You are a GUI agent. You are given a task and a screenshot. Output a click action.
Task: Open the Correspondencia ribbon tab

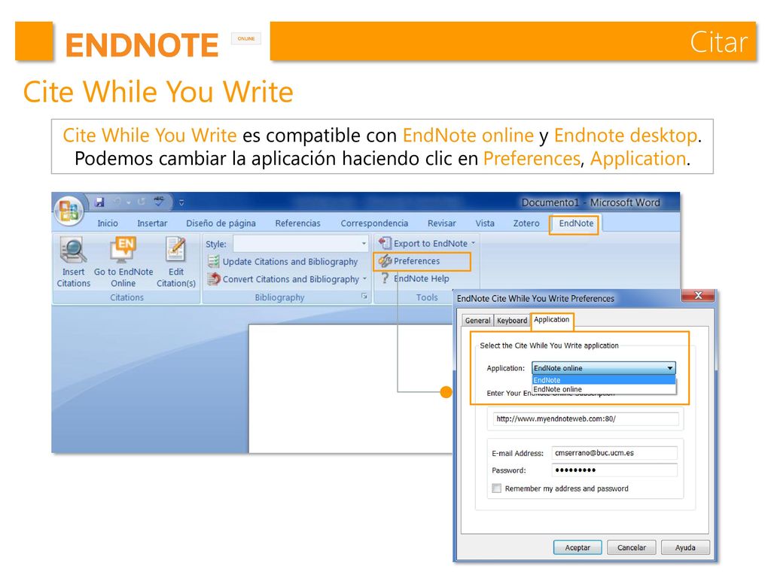coord(375,223)
